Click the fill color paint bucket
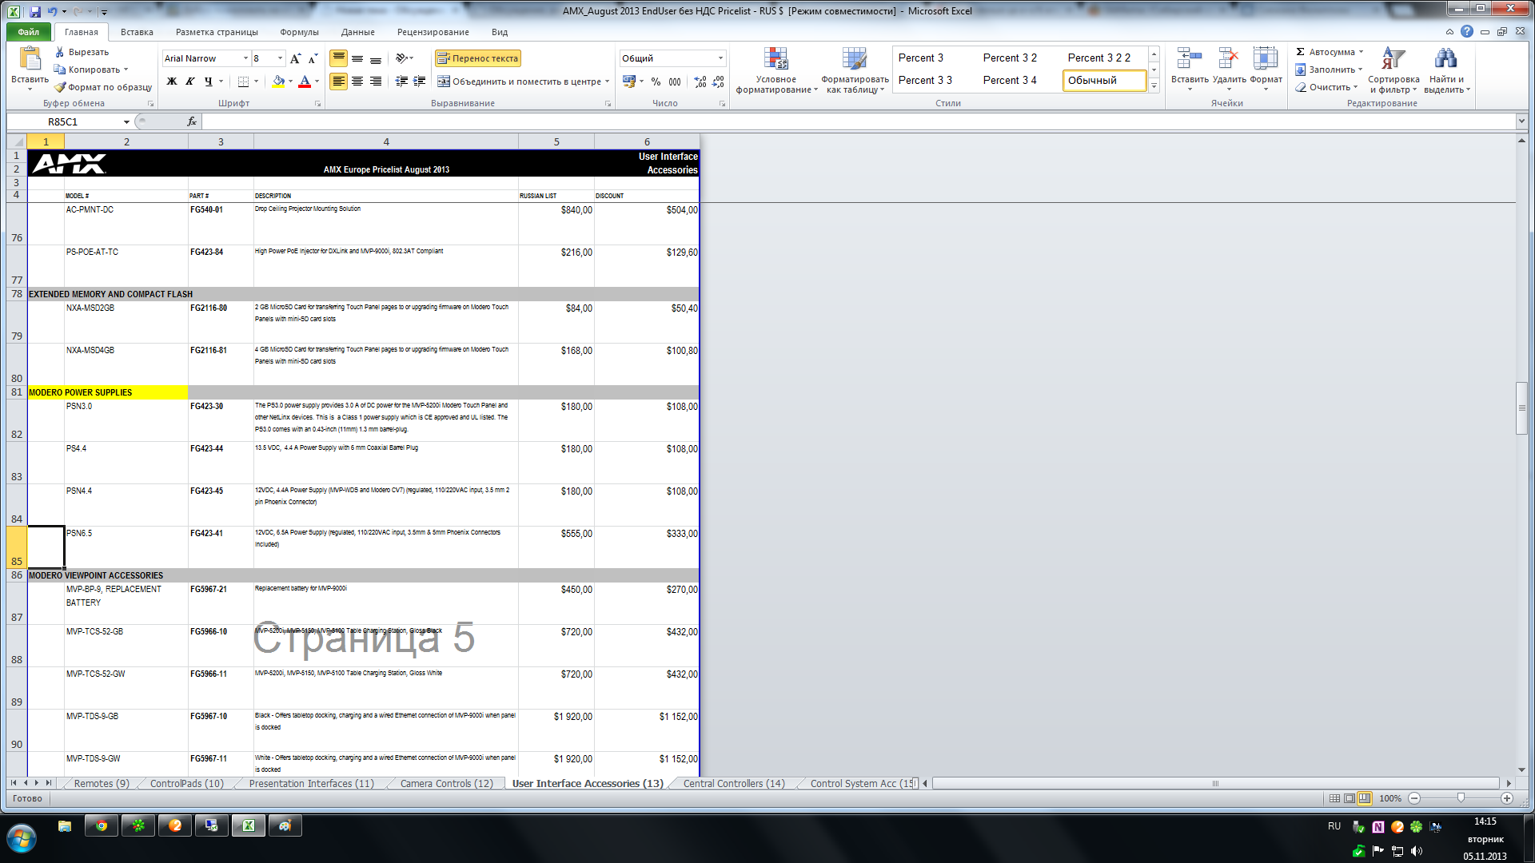The image size is (1535, 863). pyautogui.click(x=277, y=82)
